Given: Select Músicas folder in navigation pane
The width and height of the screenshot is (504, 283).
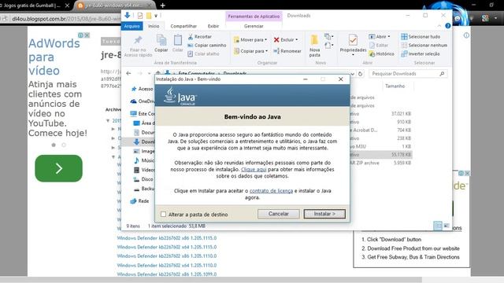Looking at the screenshot, I should pyautogui.click(x=143, y=160).
